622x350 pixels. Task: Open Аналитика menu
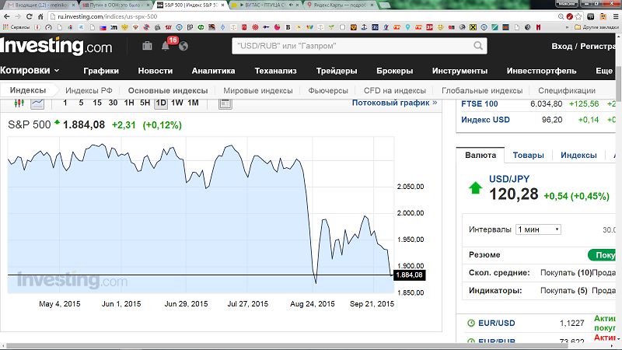tap(213, 71)
